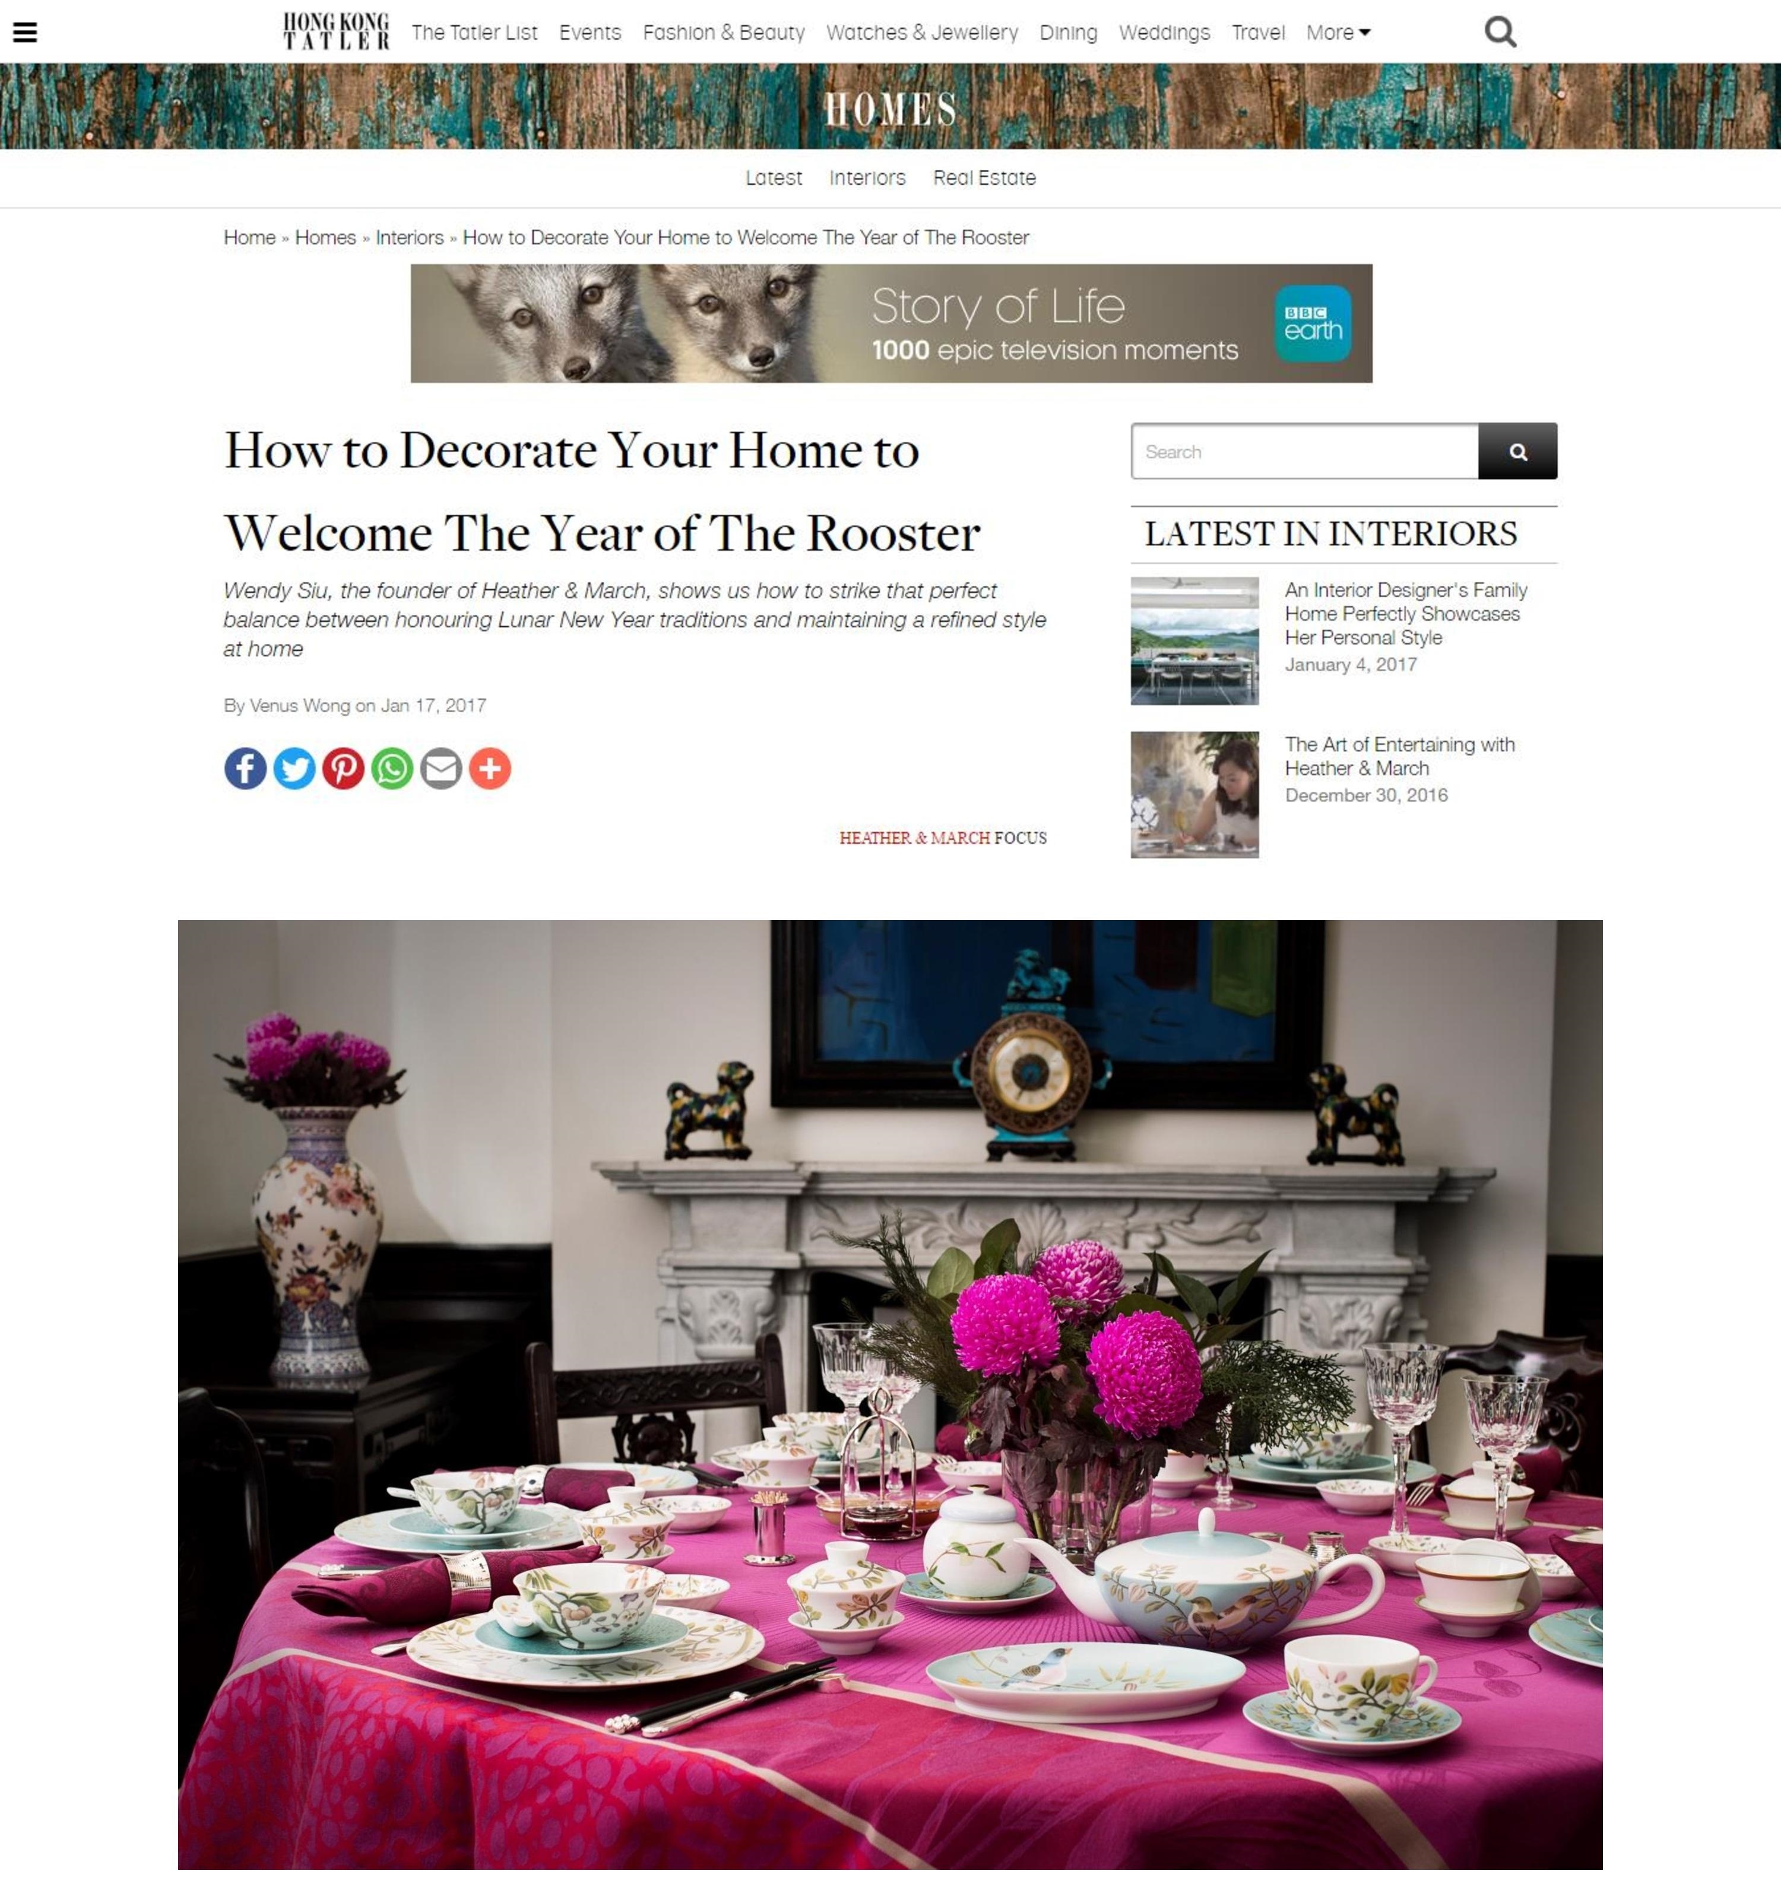Screen dimensions: 1781x1893
Task: Open the Fashion & Beauty menu
Action: (723, 33)
